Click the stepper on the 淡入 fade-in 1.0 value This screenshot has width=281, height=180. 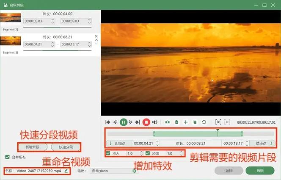point(141,153)
